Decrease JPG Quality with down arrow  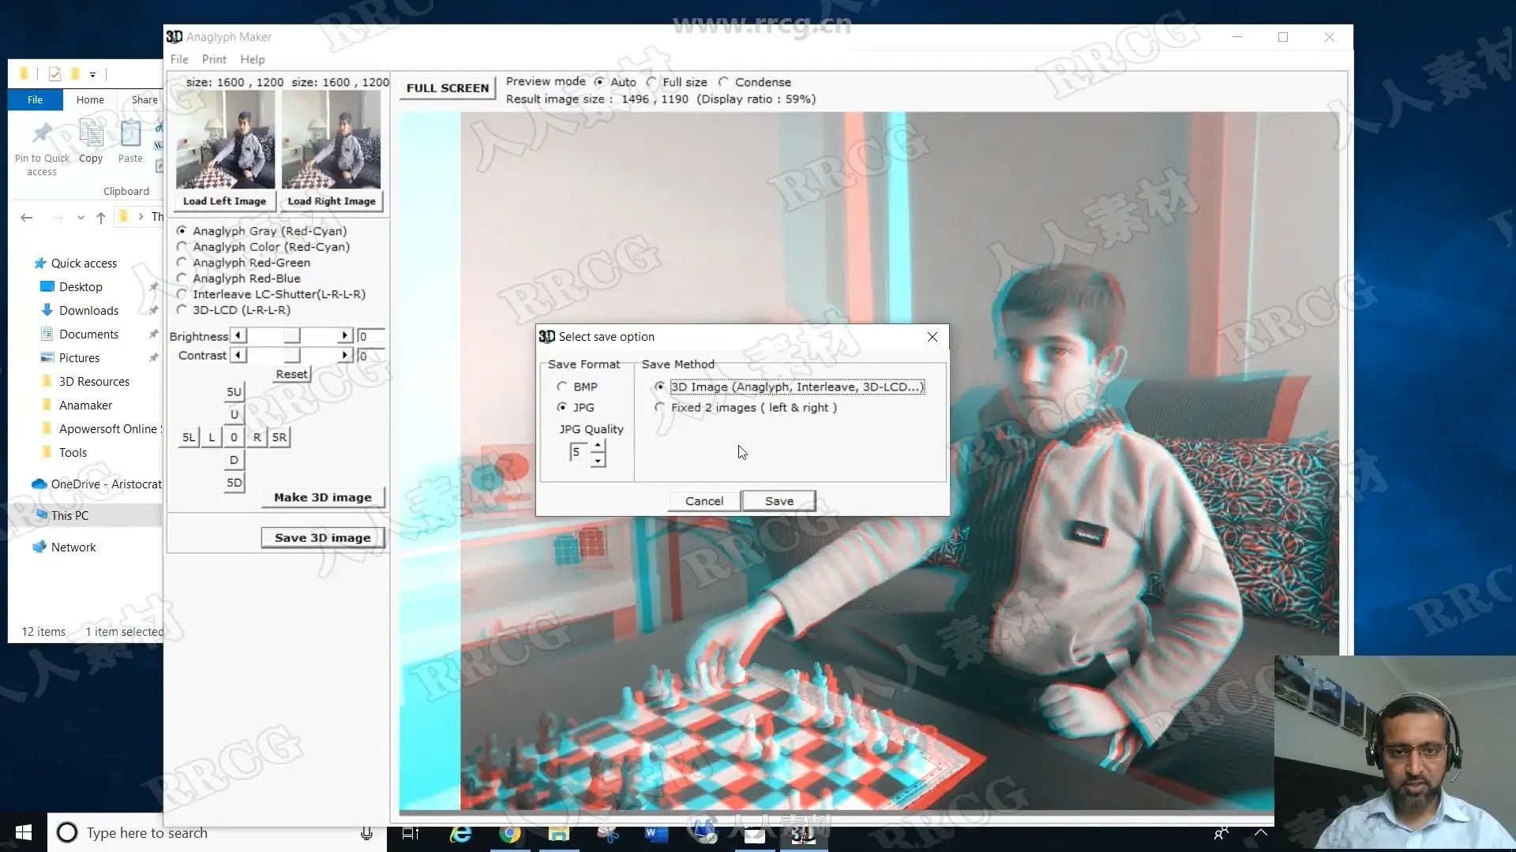(598, 461)
